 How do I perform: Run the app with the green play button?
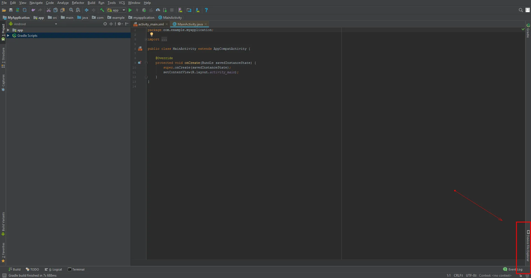(130, 10)
